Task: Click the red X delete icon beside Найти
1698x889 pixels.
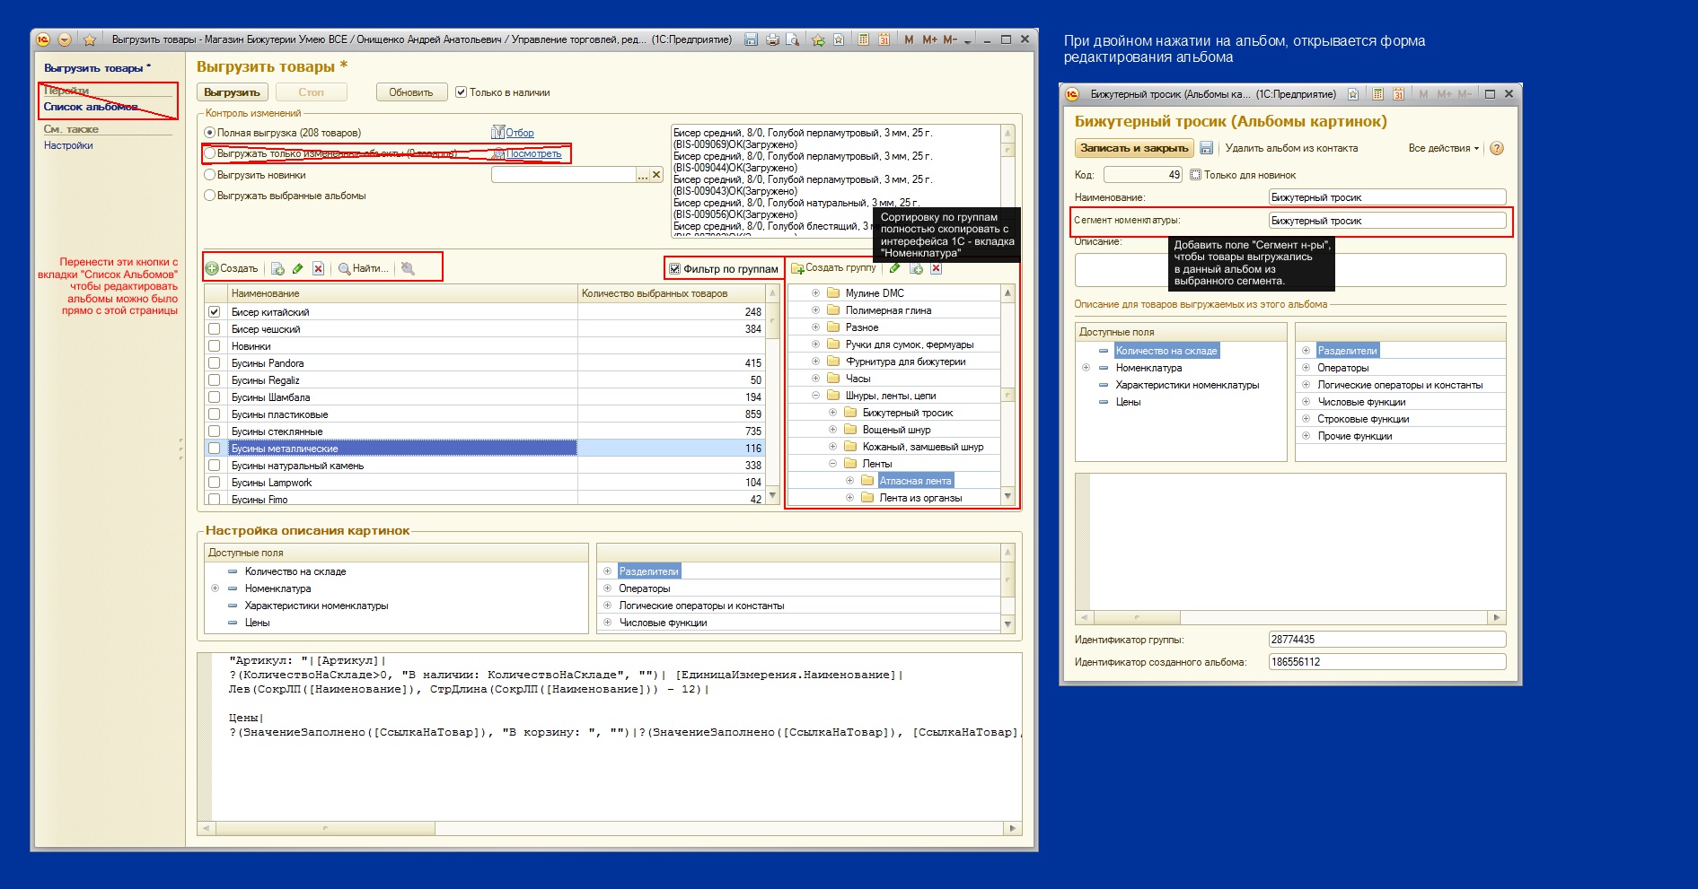Action: coord(318,268)
